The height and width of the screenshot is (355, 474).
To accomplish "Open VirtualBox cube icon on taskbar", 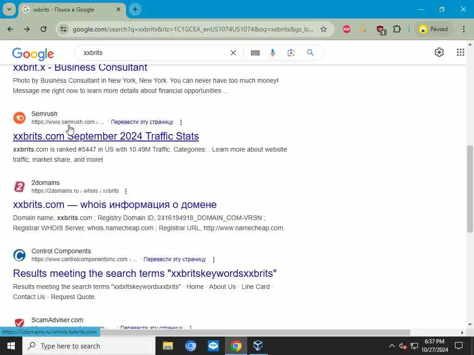I will pyautogui.click(x=258, y=346).
